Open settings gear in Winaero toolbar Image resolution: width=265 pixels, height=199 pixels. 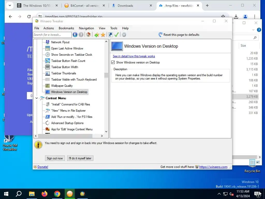[x=124, y=35]
